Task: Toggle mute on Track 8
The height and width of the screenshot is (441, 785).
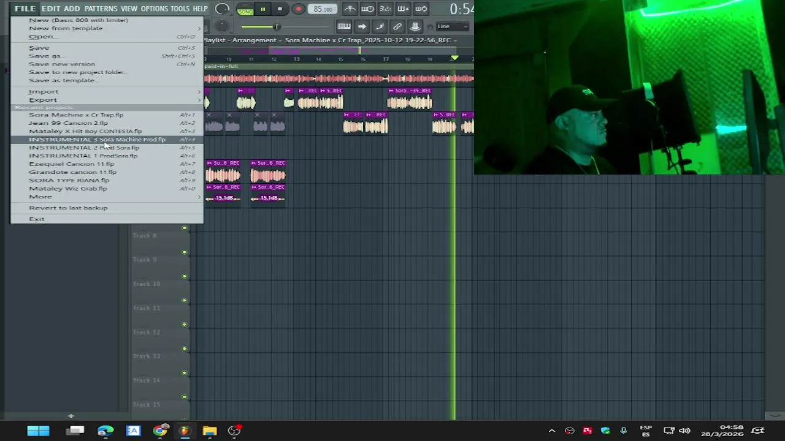Action: click(x=184, y=228)
